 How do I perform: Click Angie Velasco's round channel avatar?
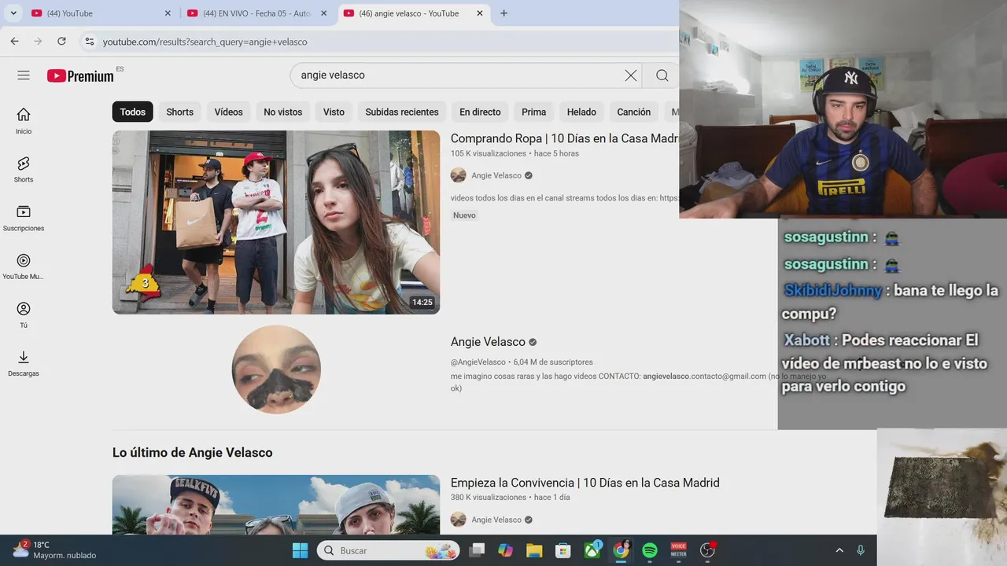point(276,369)
